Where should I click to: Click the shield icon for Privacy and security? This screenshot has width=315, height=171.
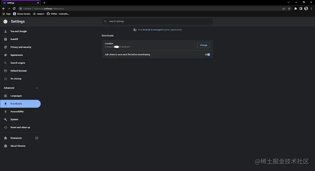pos(6,47)
